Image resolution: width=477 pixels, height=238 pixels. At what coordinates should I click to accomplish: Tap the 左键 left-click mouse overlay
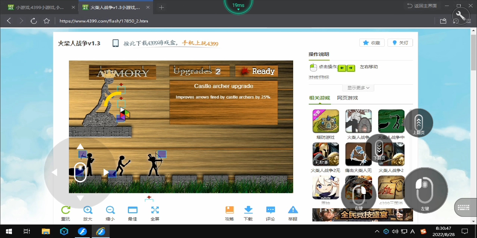(425, 190)
